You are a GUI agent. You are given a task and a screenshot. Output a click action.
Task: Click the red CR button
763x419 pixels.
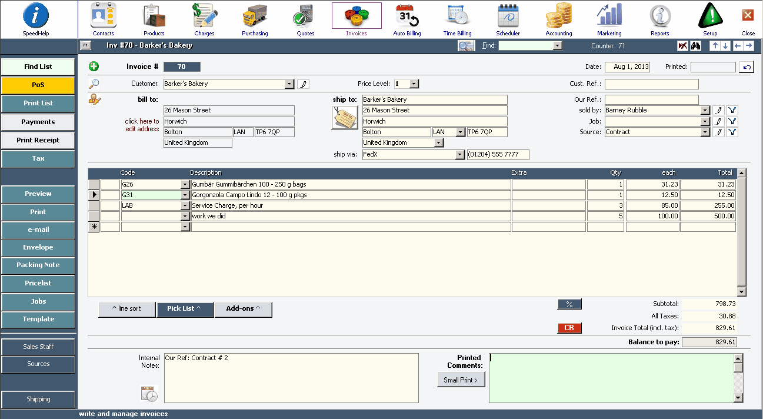click(569, 328)
